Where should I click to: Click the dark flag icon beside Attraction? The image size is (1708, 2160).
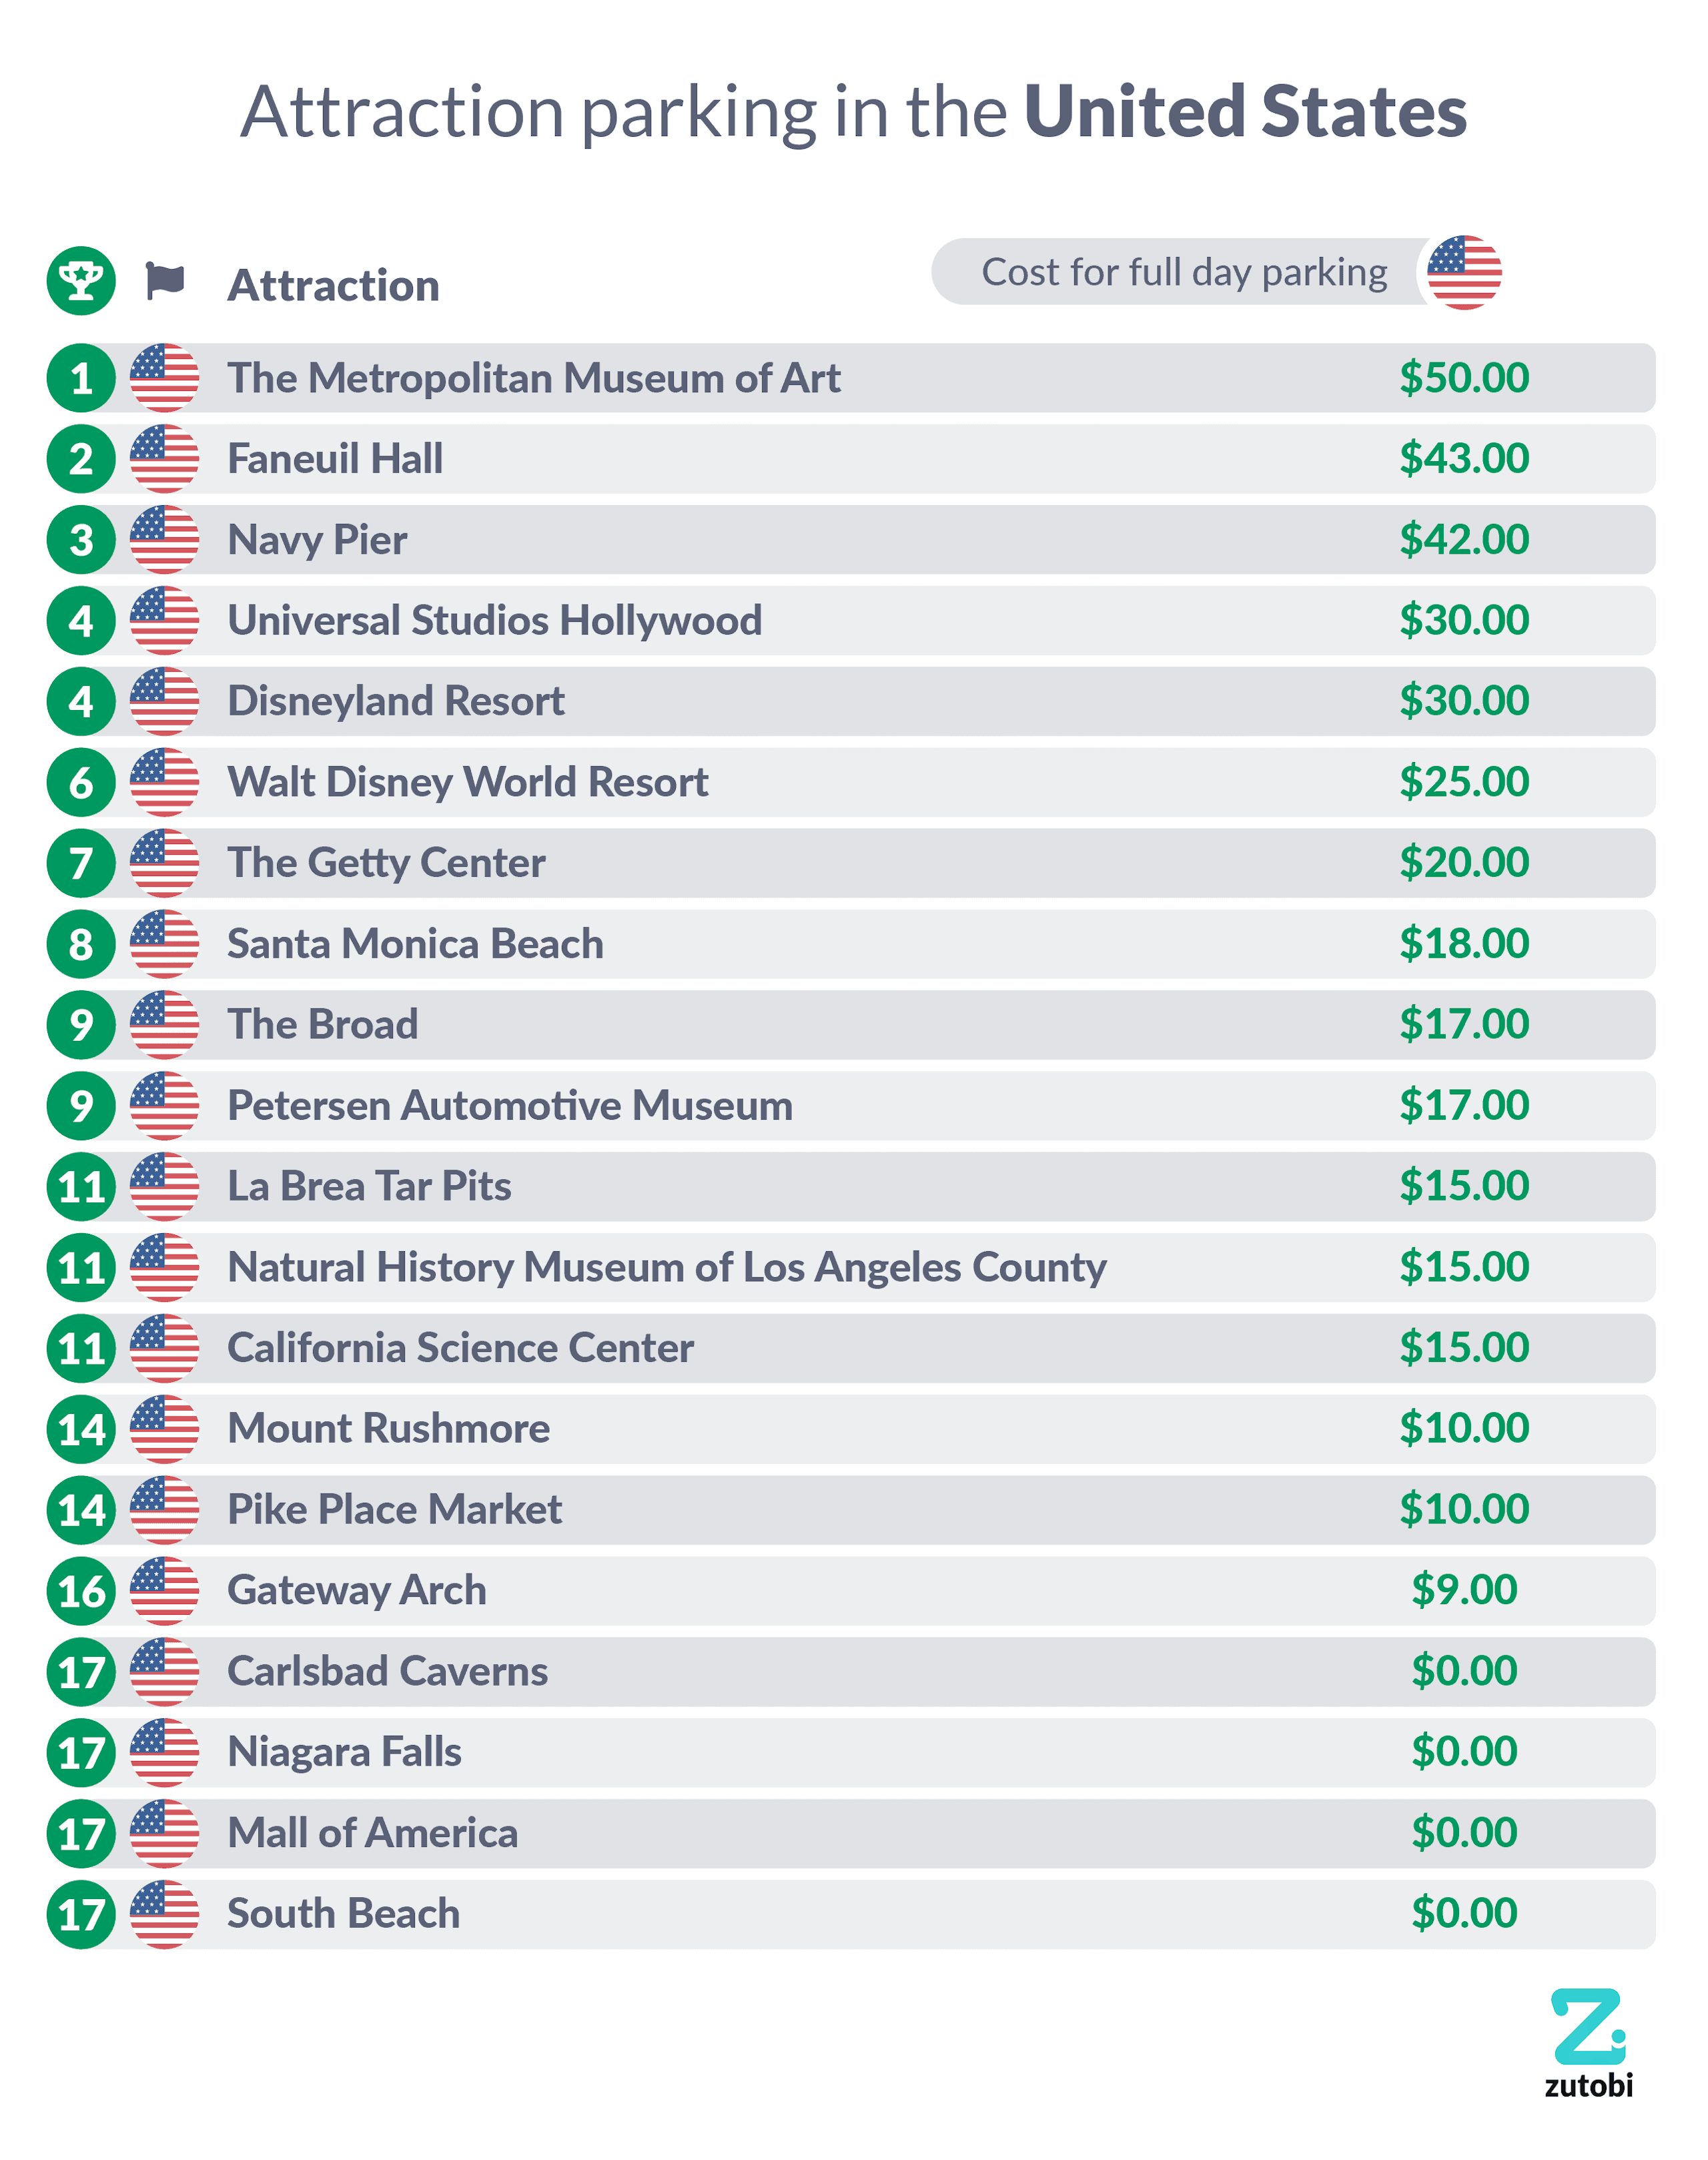[165, 281]
